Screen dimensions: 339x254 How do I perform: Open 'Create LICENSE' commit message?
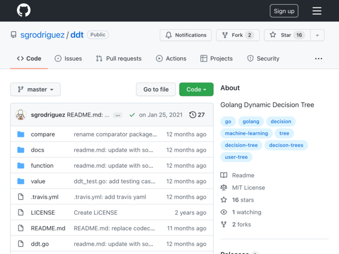click(95, 213)
